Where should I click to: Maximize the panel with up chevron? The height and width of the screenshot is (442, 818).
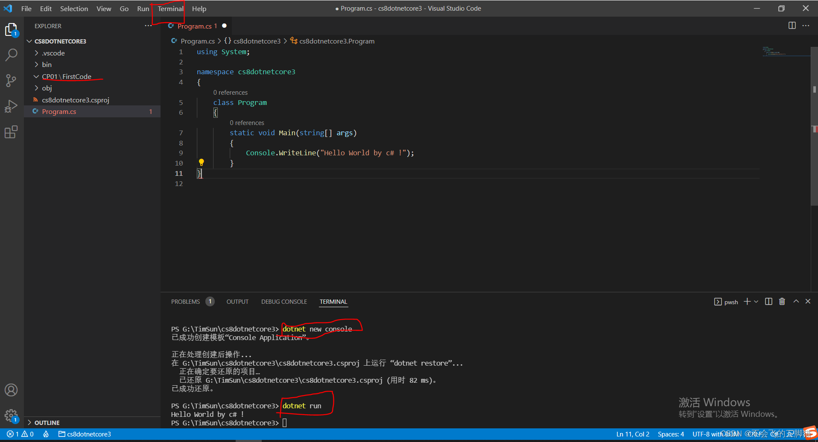click(796, 301)
